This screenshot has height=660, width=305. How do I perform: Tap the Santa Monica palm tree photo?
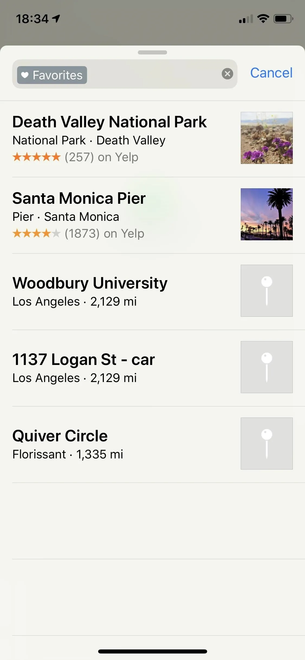pyautogui.click(x=267, y=214)
